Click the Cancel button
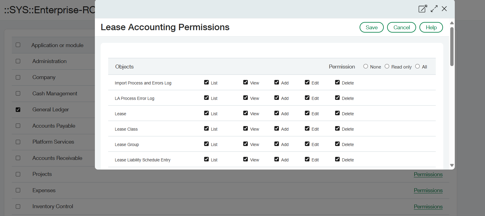This screenshot has width=485, height=216. click(401, 27)
